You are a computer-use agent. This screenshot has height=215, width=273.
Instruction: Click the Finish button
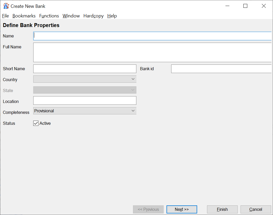pyautogui.click(x=222, y=209)
